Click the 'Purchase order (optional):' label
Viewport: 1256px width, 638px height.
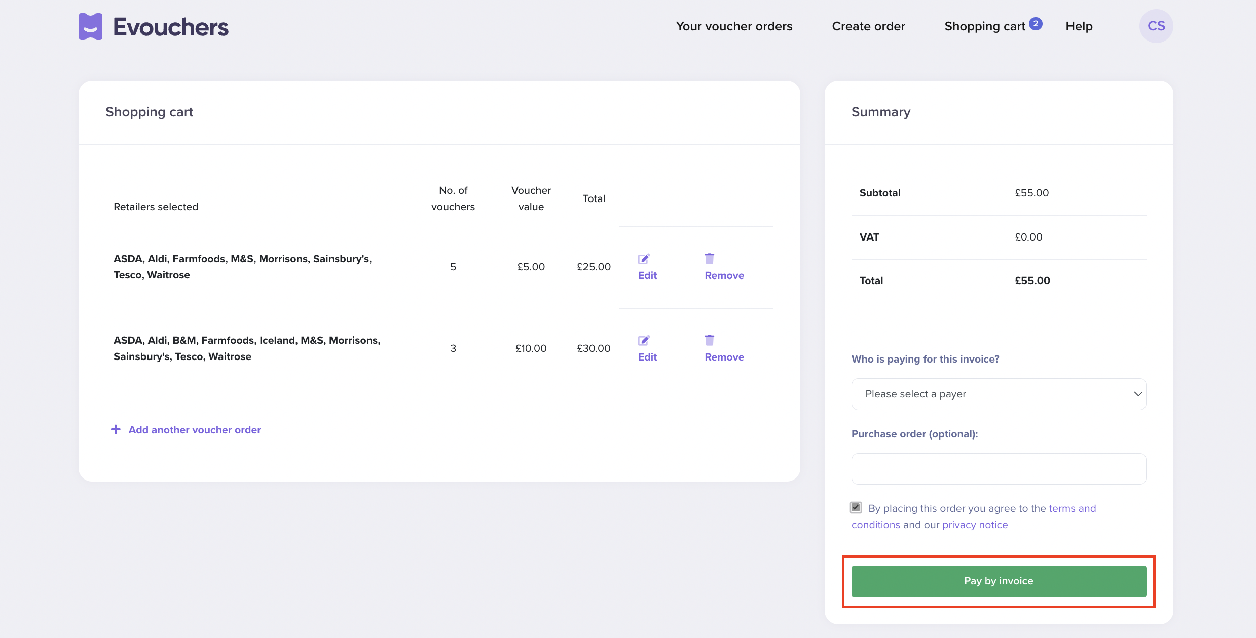tap(914, 434)
